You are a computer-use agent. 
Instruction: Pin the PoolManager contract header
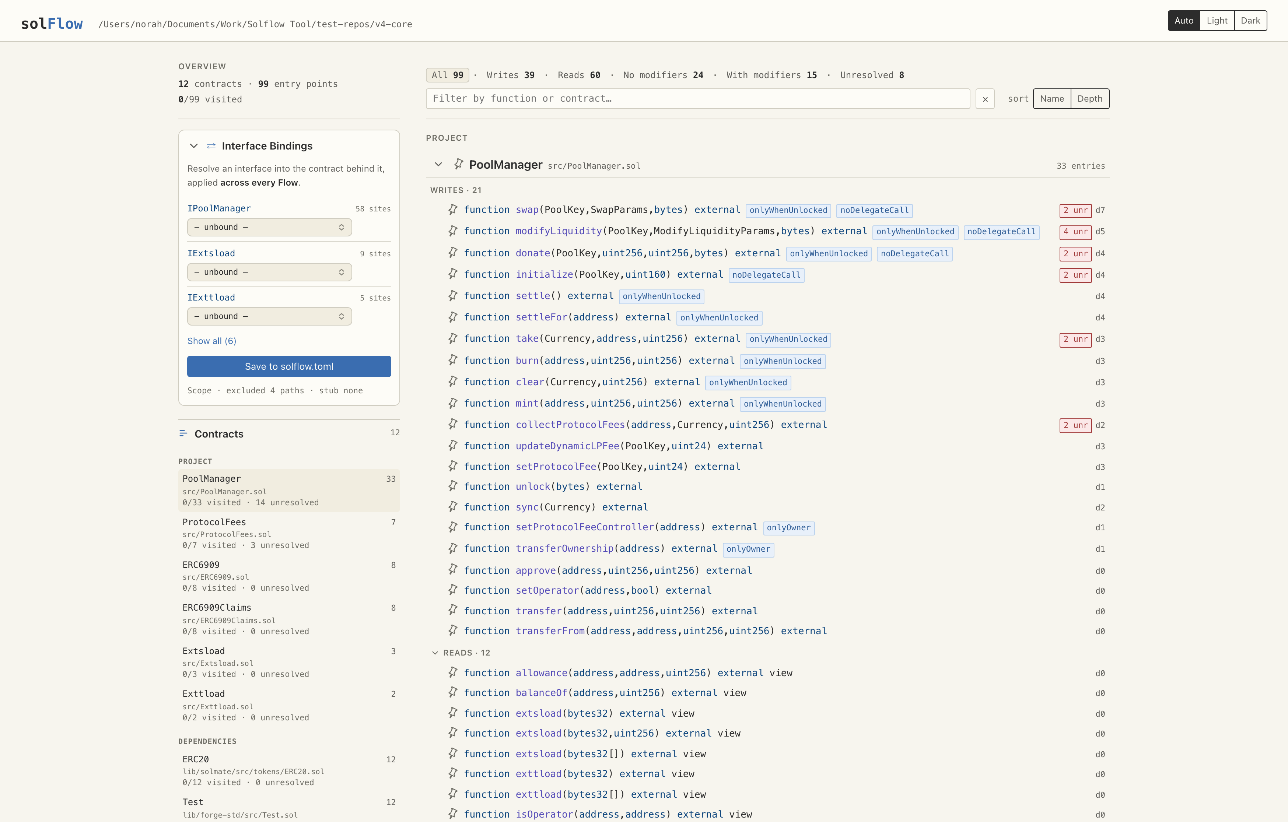[x=458, y=164]
